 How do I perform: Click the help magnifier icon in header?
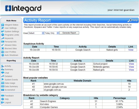(x=130, y=20)
